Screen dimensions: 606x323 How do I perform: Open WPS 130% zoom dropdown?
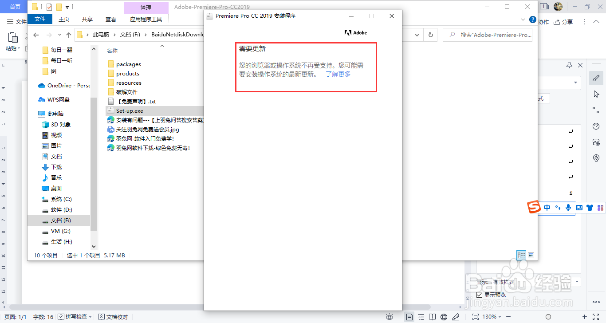pyautogui.click(x=492, y=317)
